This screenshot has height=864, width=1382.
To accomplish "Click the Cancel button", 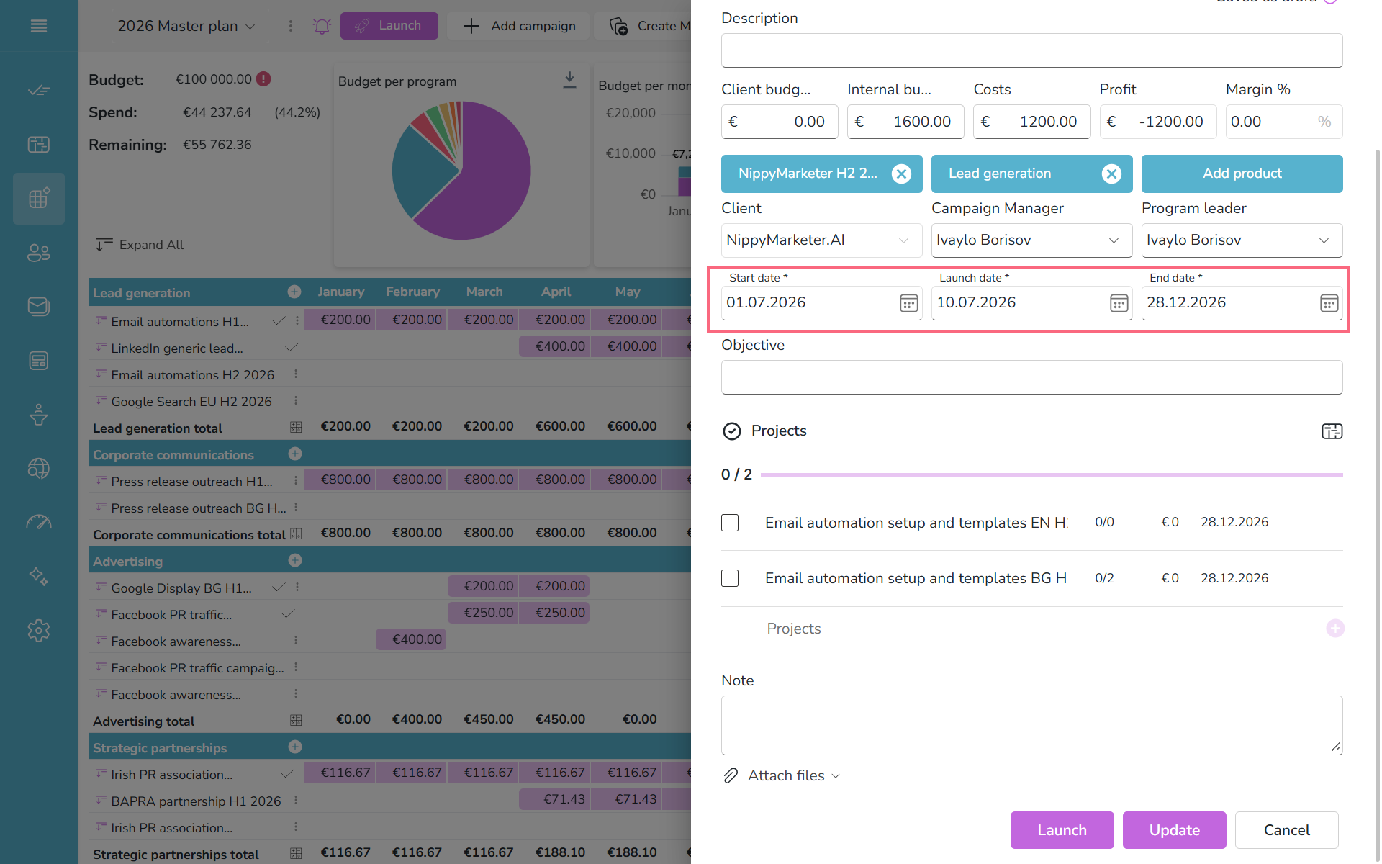I will click(x=1286, y=830).
